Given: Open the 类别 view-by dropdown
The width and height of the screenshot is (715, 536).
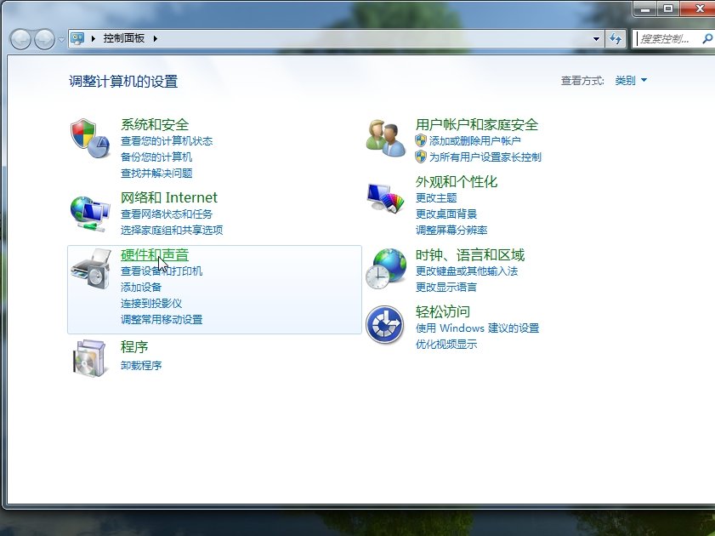Looking at the screenshot, I should click(630, 80).
